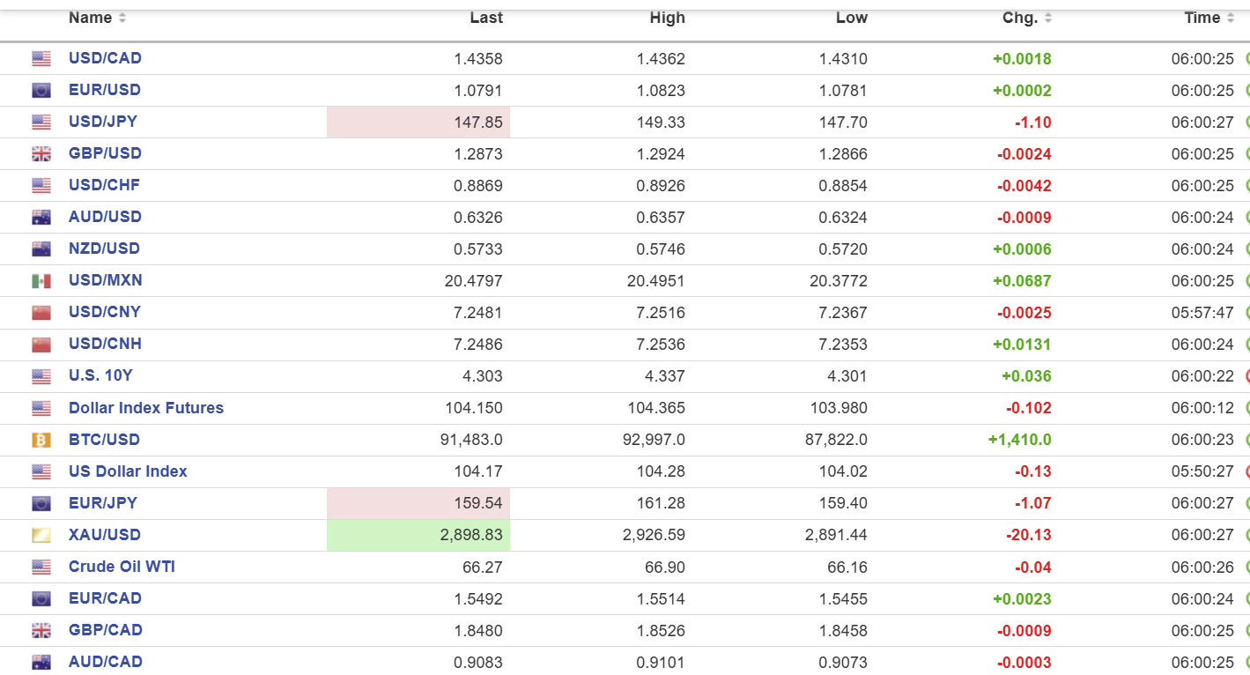Open the Dollar Index Futures link
Screen dimensions: 1250x675
click(x=146, y=408)
